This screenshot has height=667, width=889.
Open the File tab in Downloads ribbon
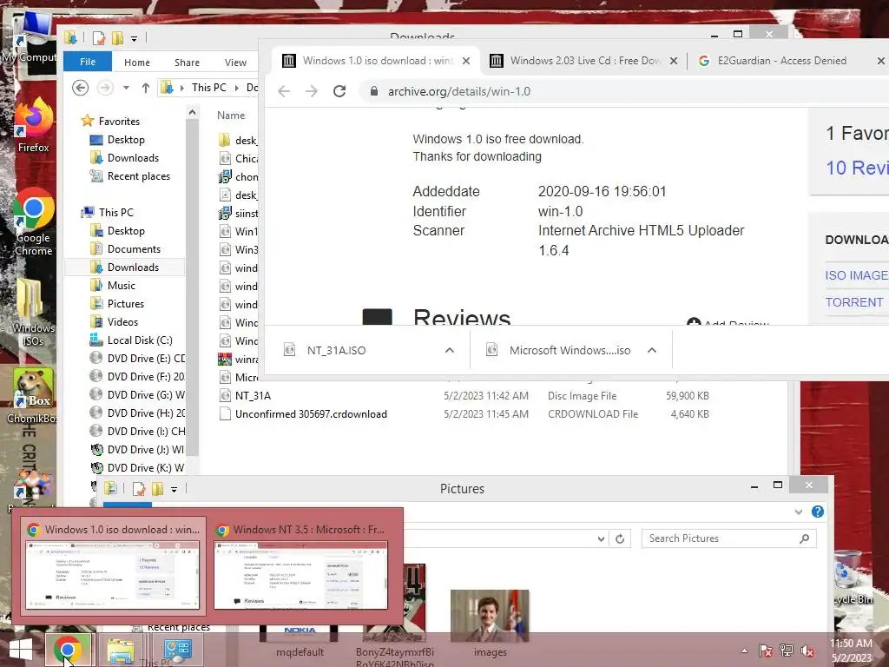pos(88,62)
